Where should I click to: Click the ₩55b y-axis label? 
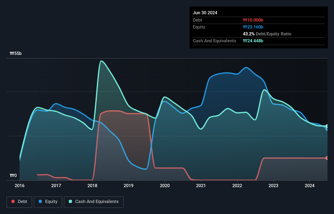click(x=15, y=53)
